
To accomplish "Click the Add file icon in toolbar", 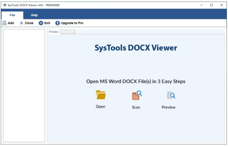I will [5, 23].
